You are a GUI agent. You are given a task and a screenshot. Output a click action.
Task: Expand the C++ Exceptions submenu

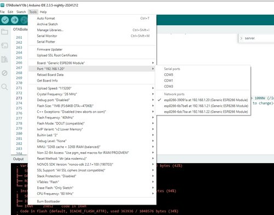(92, 112)
